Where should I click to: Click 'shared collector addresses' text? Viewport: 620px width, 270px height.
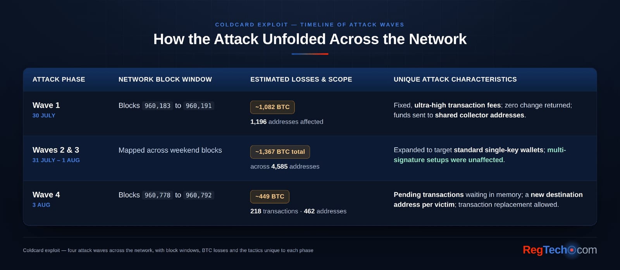[480, 115]
